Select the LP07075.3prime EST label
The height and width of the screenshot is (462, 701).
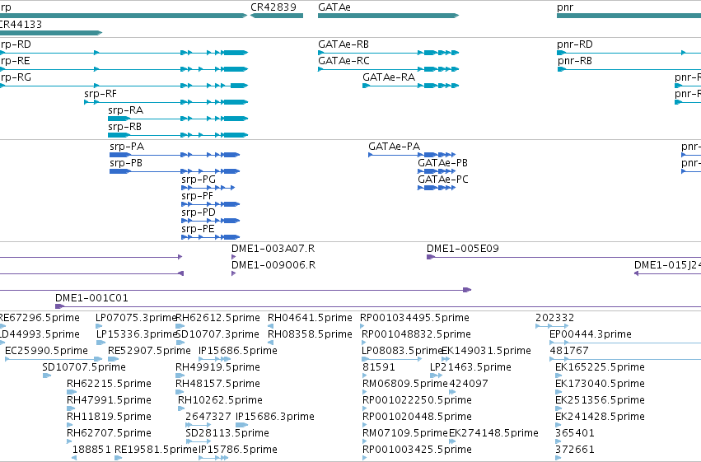tap(137, 318)
